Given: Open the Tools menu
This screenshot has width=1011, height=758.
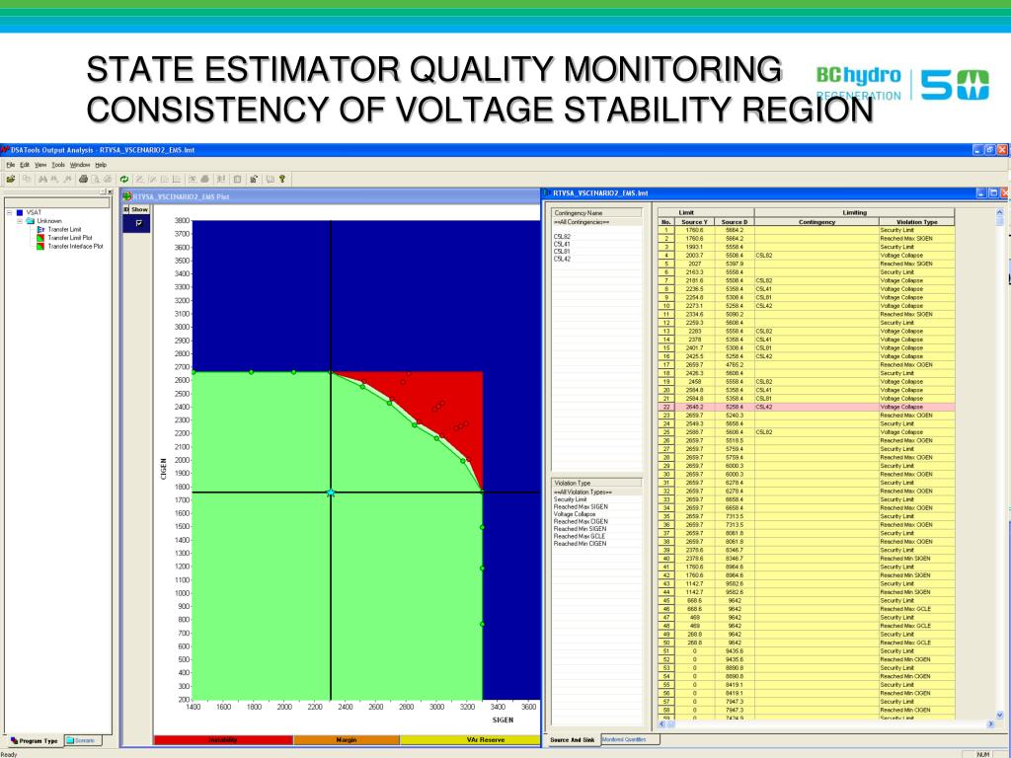Looking at the screenshot, I should (58, 165).
